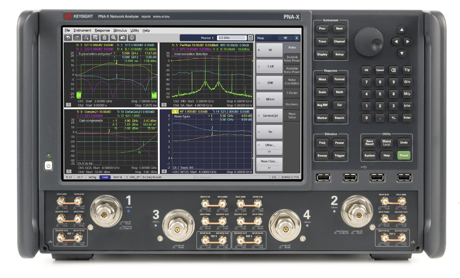Open the File menu
The width and height of the screenshot is (460, 278).
(x=67, y=30)
